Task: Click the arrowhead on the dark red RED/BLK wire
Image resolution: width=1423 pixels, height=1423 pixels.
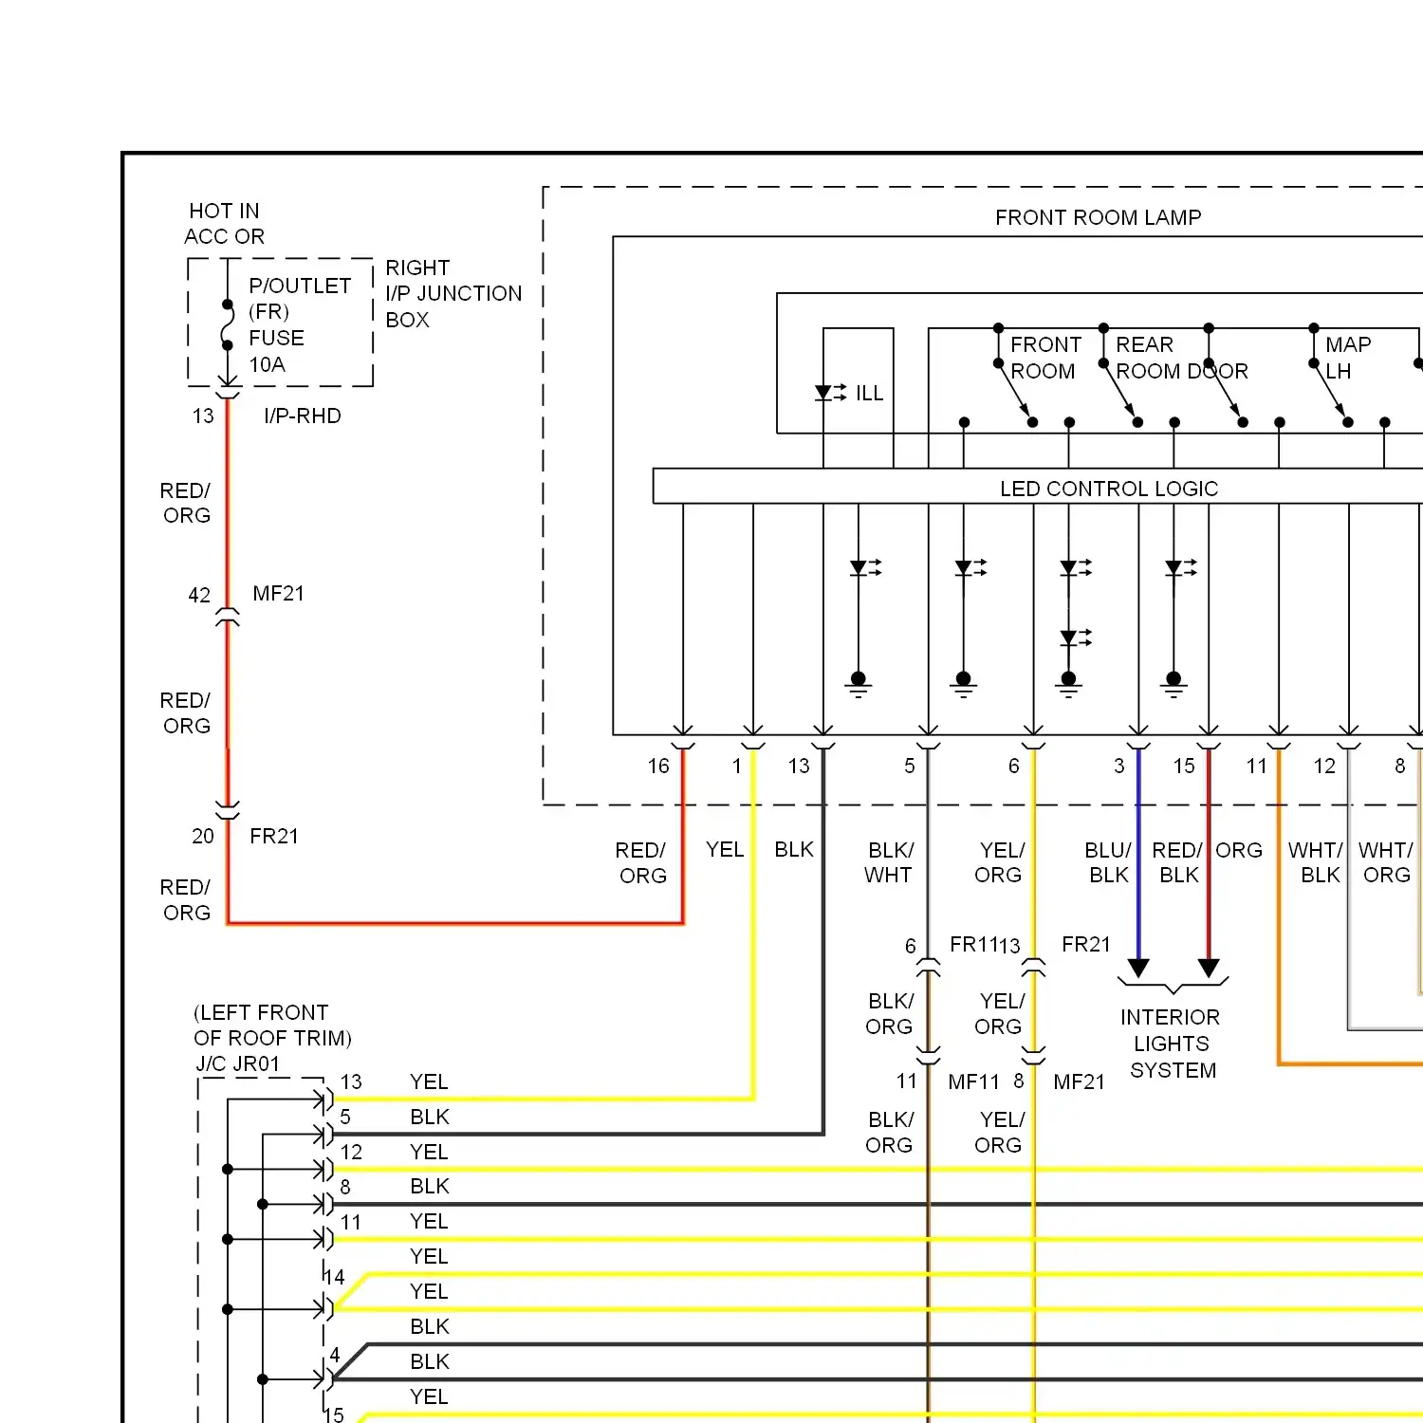Action: tap(1209, 968)
